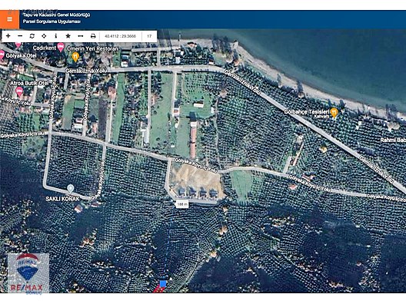Click the zoom level 17 box

(149, 36)
